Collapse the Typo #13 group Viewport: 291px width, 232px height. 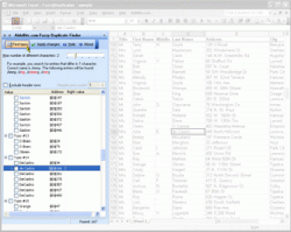pyautogui.click(x=6, y=136)
